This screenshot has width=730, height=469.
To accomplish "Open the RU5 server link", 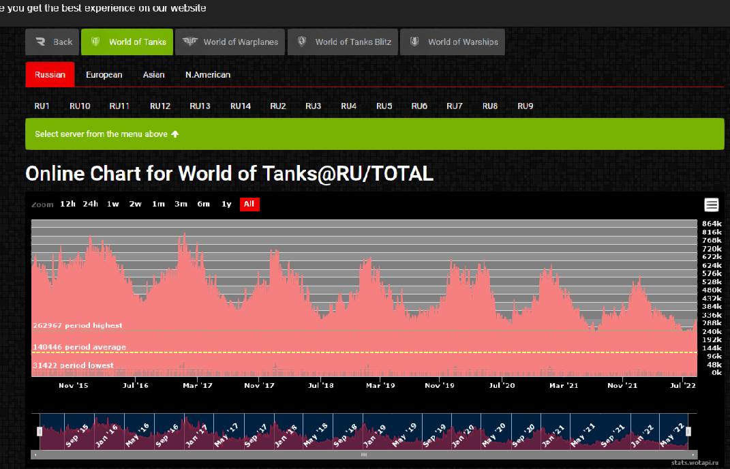I will click(x=384, y=106).
